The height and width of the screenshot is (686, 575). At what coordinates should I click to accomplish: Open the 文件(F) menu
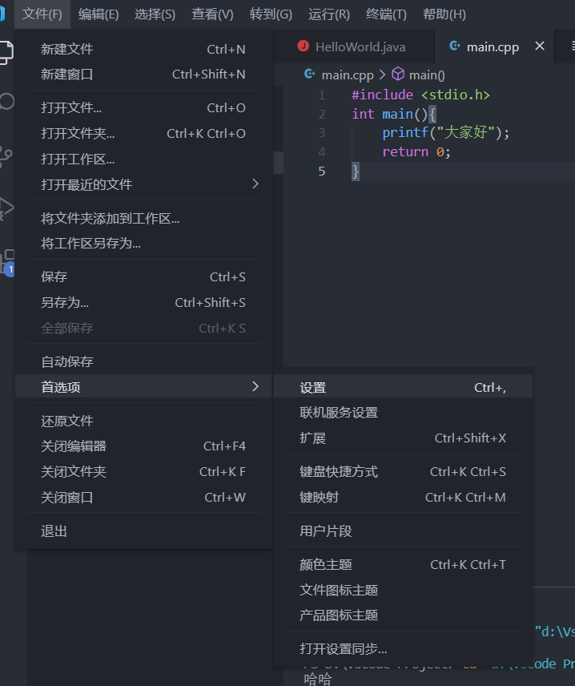pos(42,14)
